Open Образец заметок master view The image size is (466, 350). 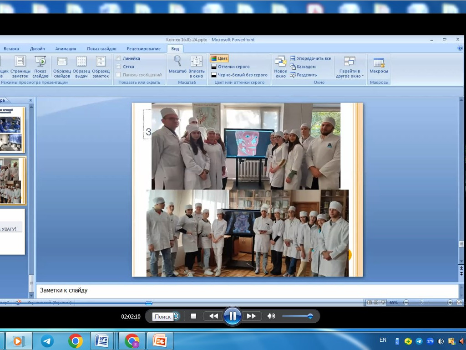(x=101, y=67)
